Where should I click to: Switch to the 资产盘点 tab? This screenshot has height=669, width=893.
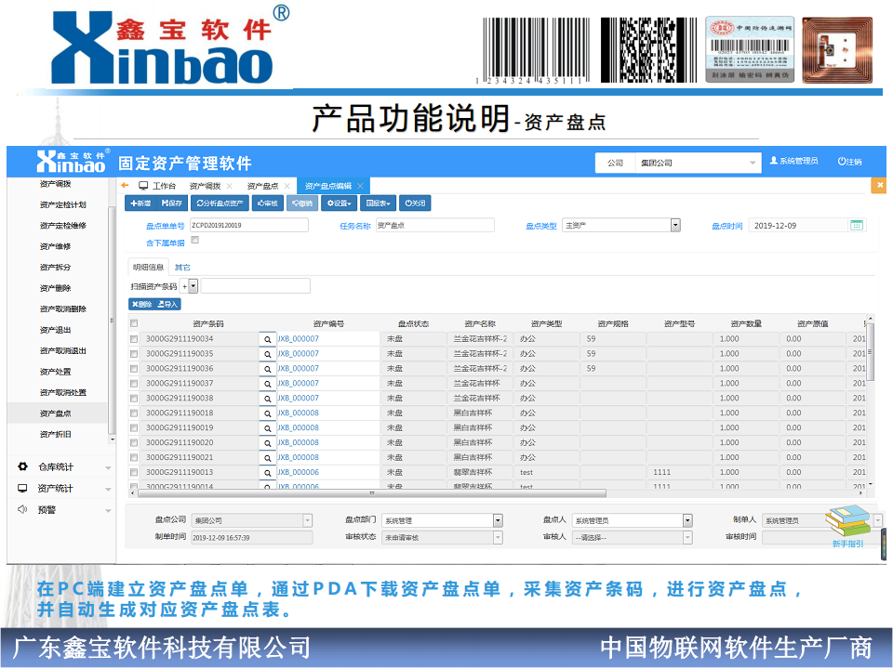tap(262, 186)
